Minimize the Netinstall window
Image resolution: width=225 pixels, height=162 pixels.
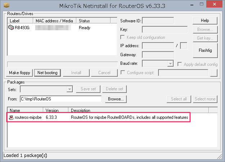192,5
